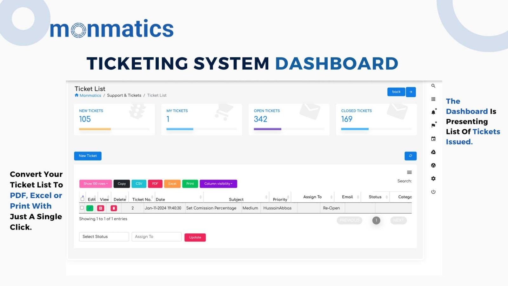Viewport: 508px width, 286px height.
Task: Click the green edit icon for ticket 2
Action: pos(90,208)
